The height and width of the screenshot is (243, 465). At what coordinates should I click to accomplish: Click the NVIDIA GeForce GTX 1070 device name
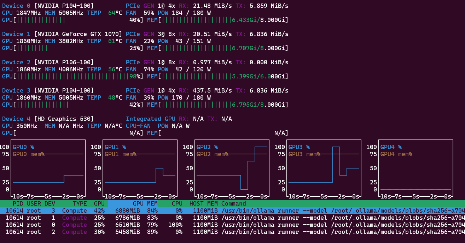pos(78,34)
